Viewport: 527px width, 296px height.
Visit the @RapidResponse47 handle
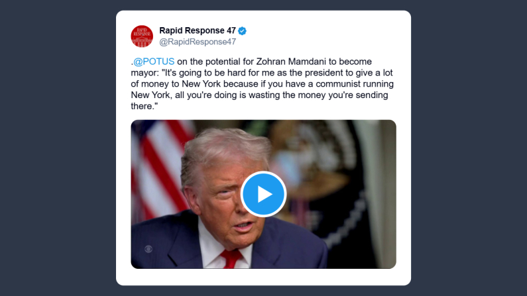coord(198,42)
